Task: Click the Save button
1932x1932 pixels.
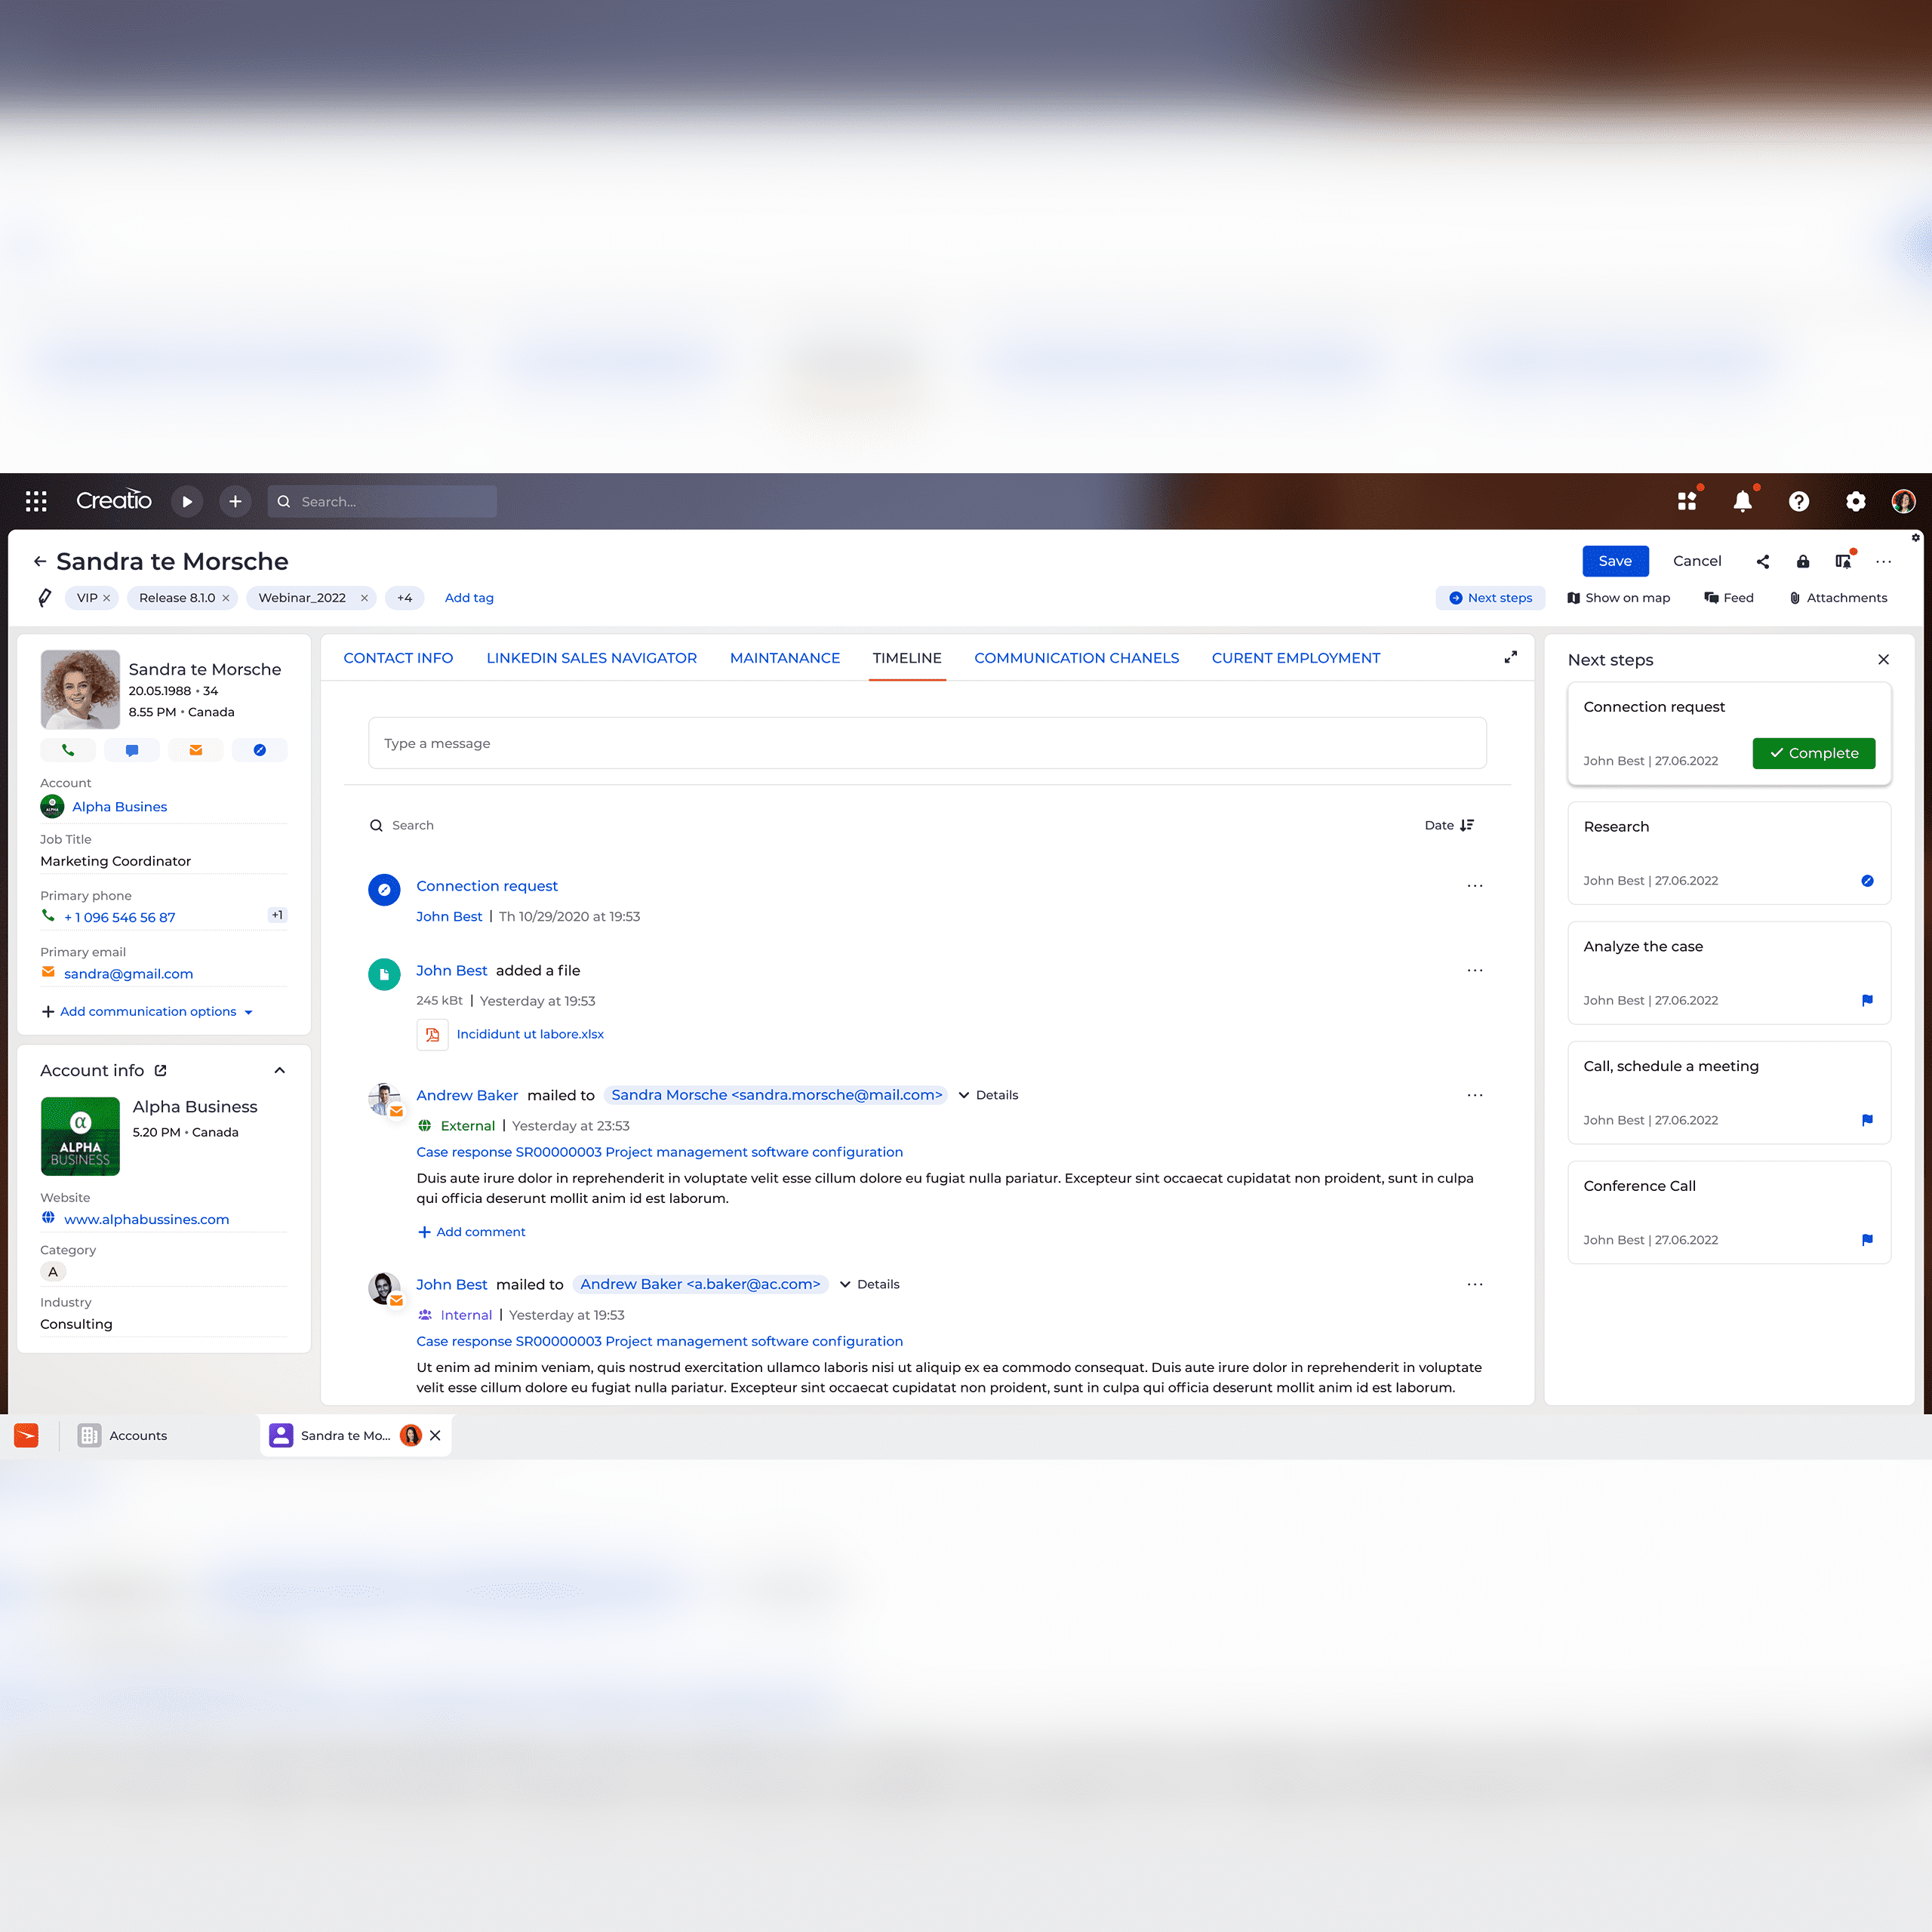Action: [1614, 561]
